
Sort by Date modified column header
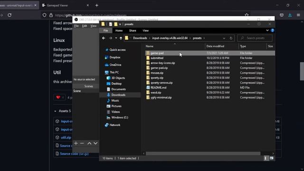click(215, 46)
